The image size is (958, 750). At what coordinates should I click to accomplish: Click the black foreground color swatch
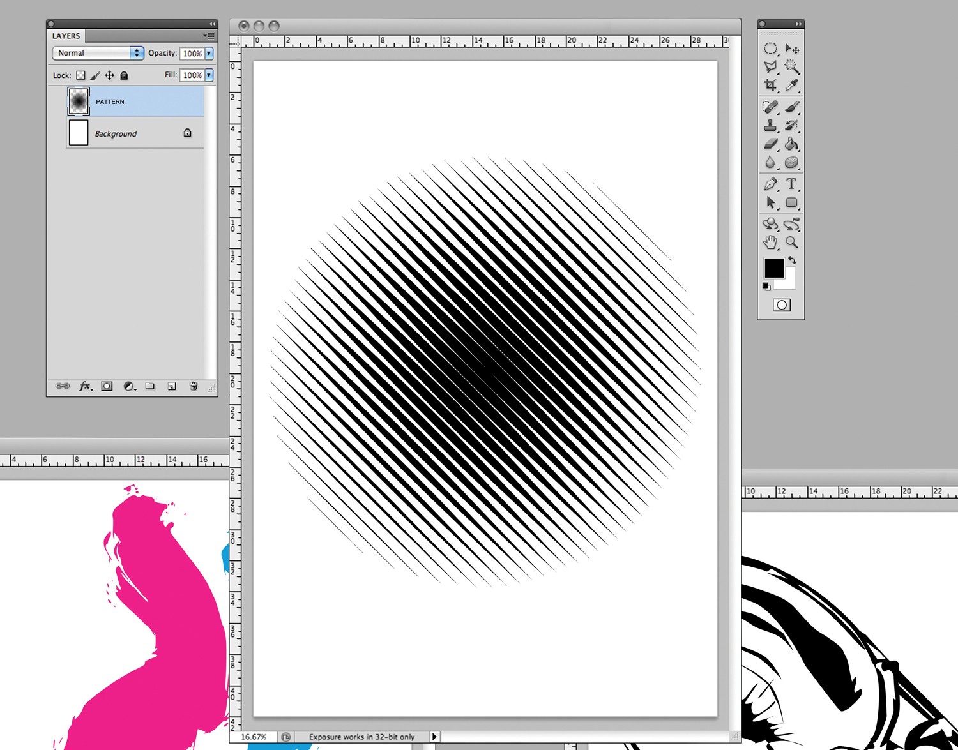coord(774,268)
